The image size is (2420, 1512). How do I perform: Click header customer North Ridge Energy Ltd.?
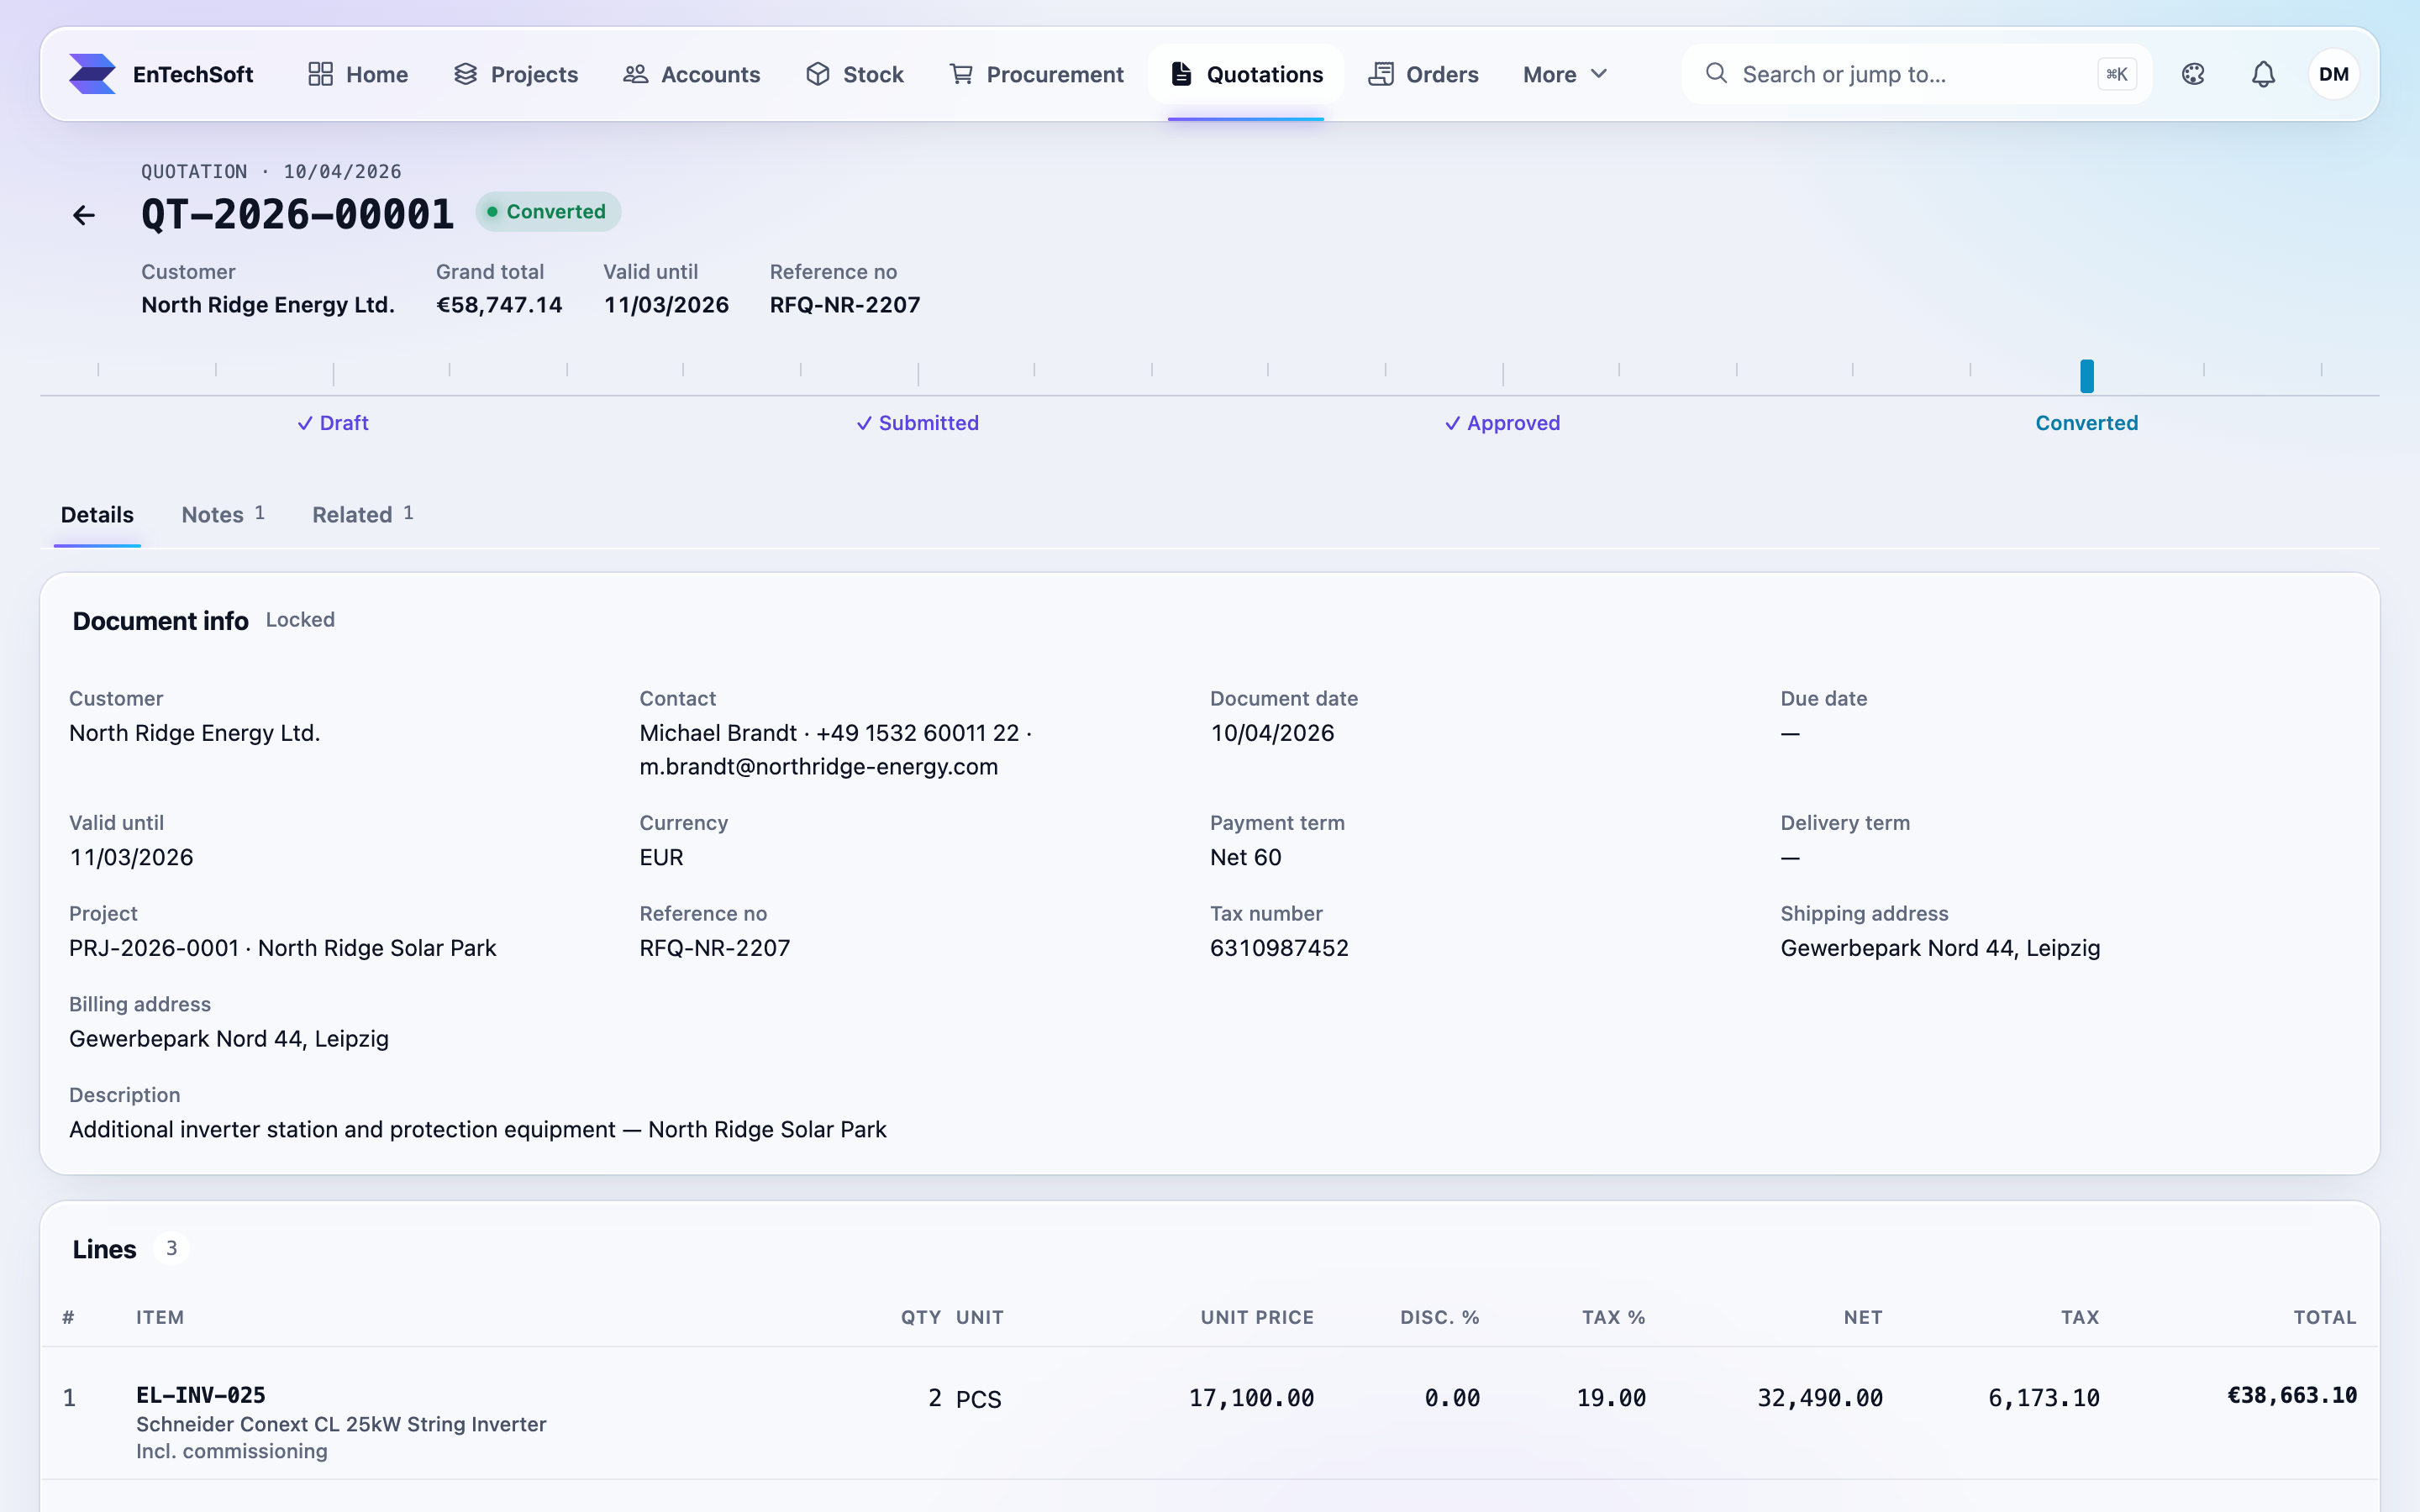268,305
